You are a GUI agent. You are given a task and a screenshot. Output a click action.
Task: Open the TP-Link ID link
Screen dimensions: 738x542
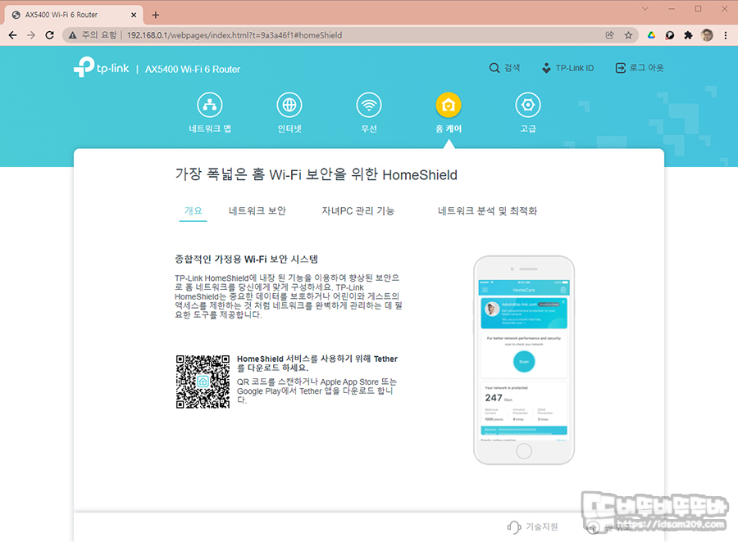[567, 68]
